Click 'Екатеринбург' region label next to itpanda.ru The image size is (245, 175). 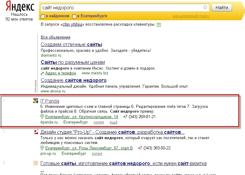(x=76, y=122)
